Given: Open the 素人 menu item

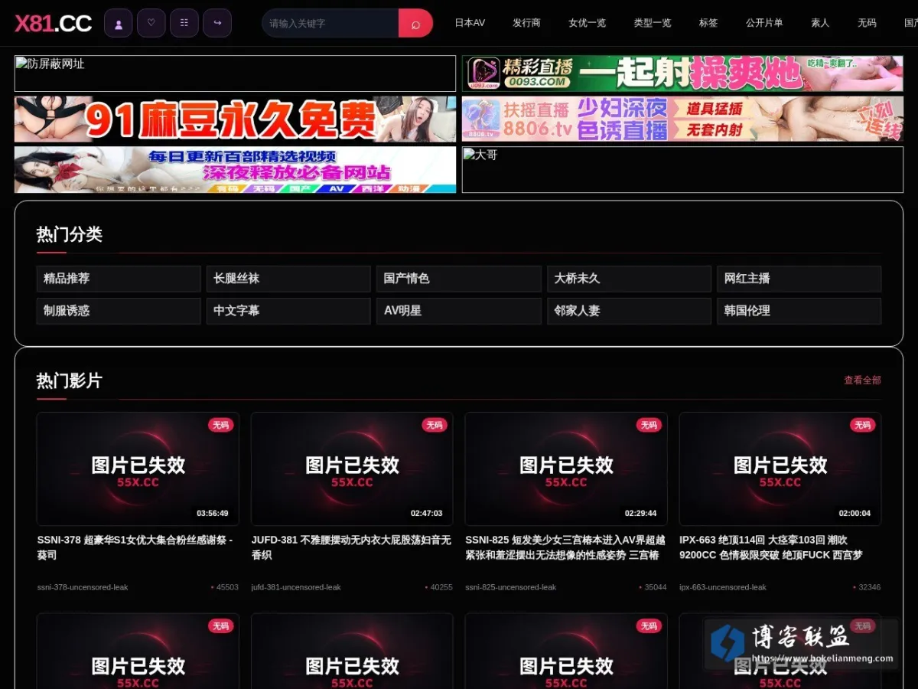Looking at the screenshot, I should tap(820, 23).
